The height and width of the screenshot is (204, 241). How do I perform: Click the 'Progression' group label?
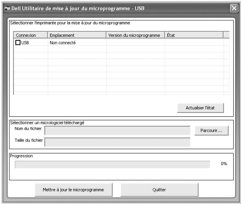(21, 156)
